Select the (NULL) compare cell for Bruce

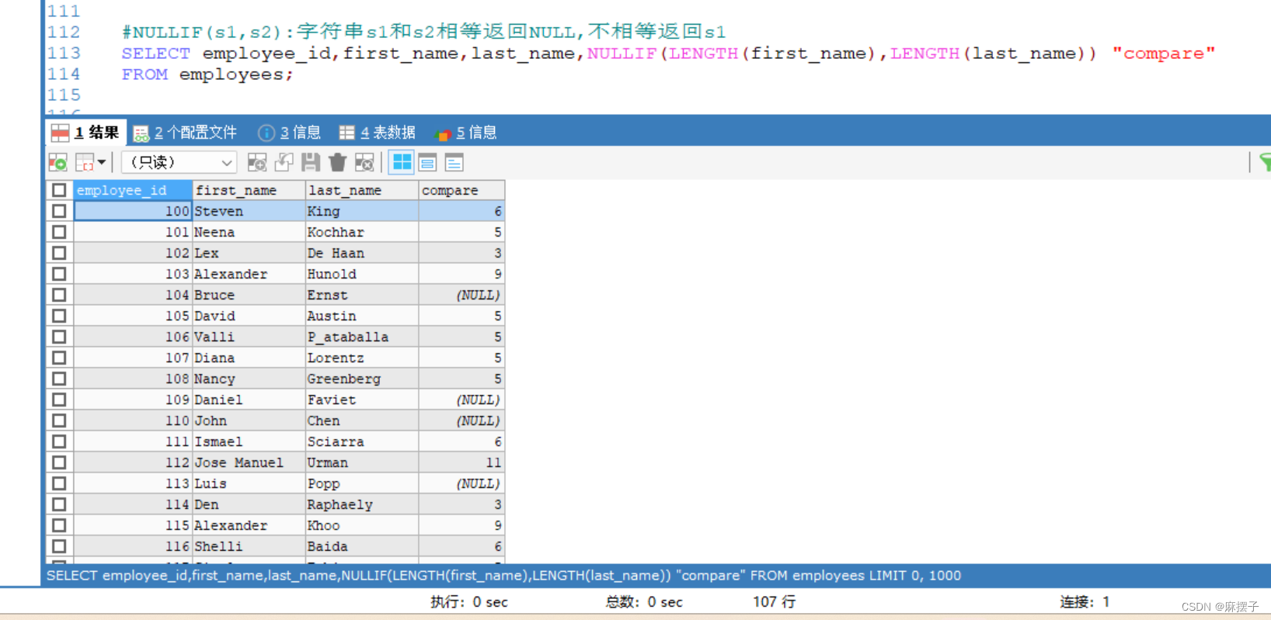point(461,295)
